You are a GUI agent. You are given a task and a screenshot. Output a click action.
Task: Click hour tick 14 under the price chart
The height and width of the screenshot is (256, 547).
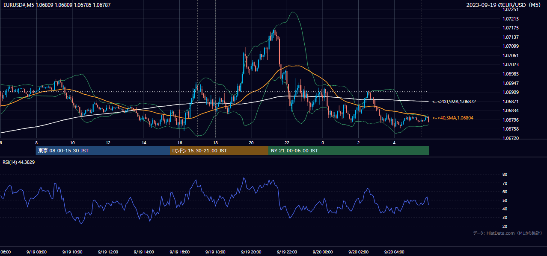point(144,143)
